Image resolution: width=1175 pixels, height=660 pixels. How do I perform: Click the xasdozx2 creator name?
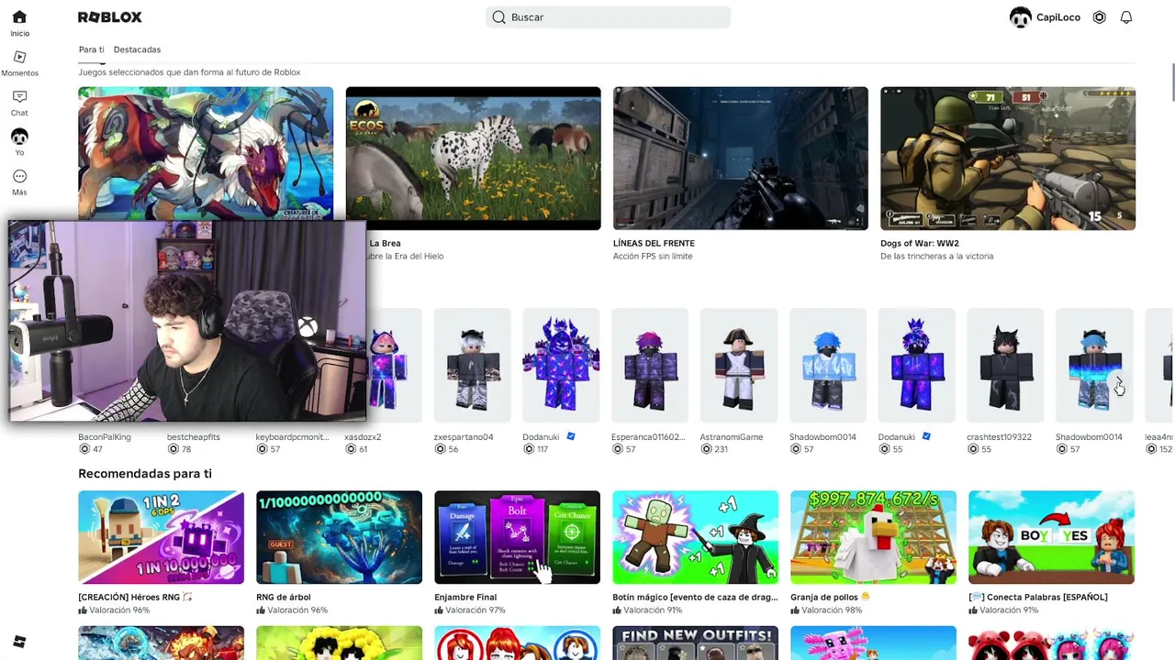(363, 437)
